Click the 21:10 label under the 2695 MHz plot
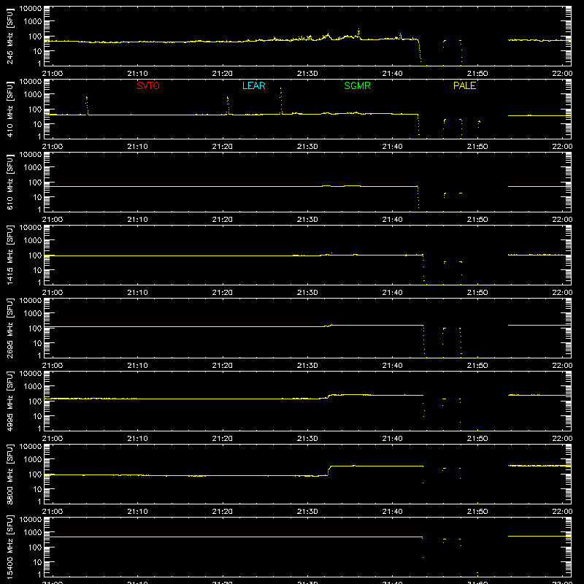 (x=137, y=366)
